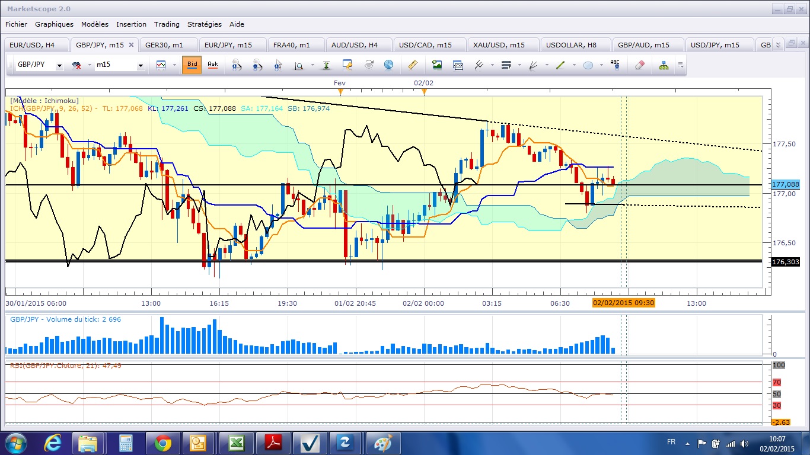Click the Fibonacci retracement lines tool
This screenshot has height=455, width=810.
point(506,65)
